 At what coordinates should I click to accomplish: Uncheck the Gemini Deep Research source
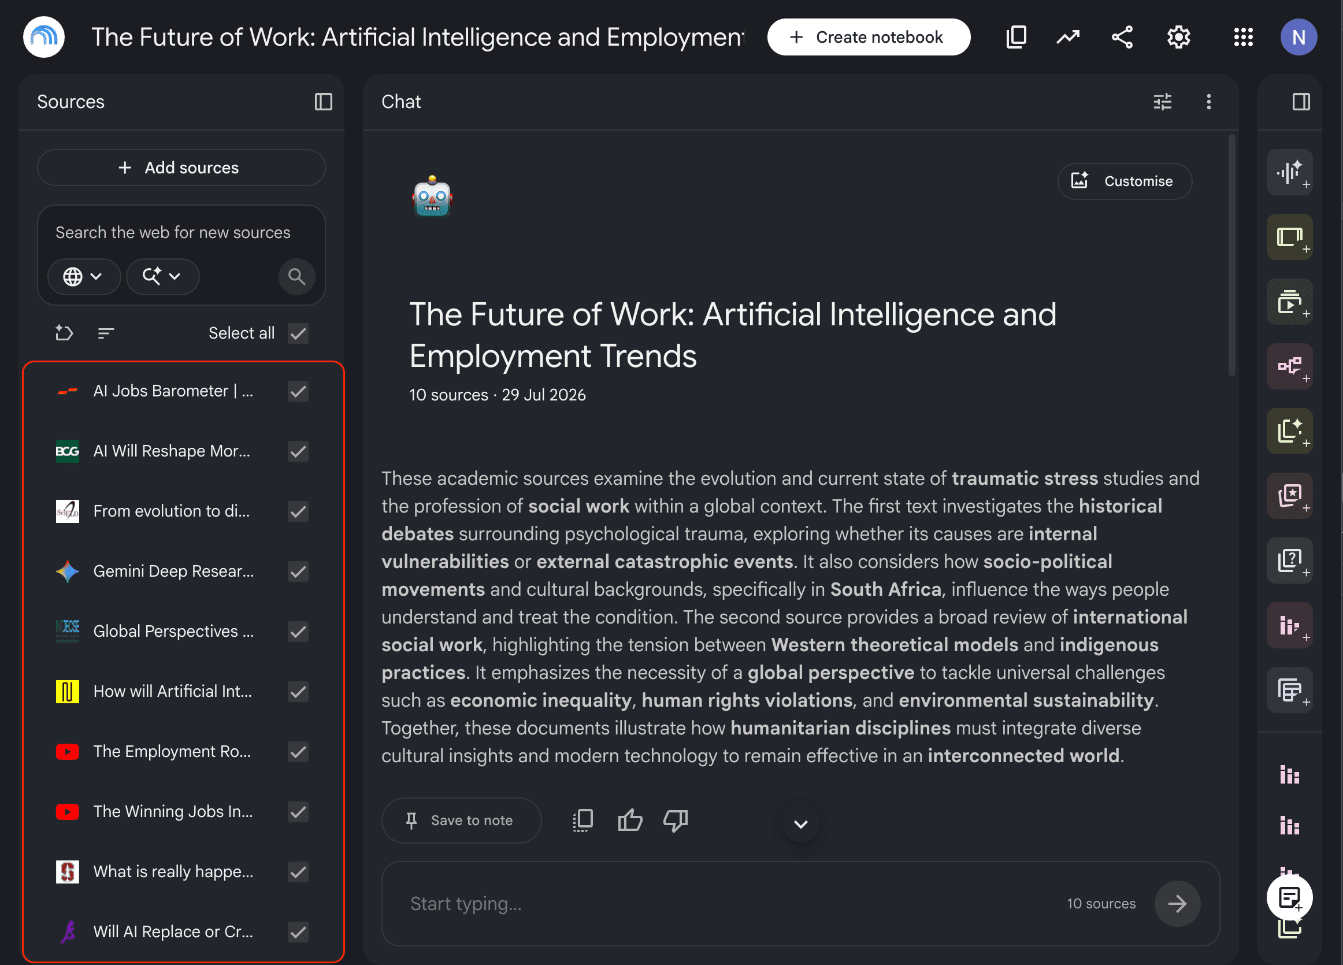point(298,571)
